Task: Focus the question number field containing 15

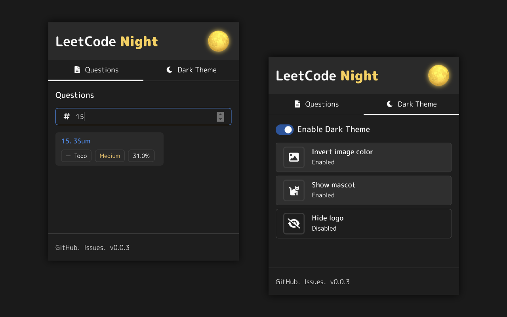Action: pyautogui.click(x=143, y=116)
